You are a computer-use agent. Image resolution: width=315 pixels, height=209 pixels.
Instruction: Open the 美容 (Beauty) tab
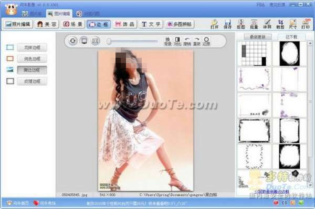coord(47,24)
